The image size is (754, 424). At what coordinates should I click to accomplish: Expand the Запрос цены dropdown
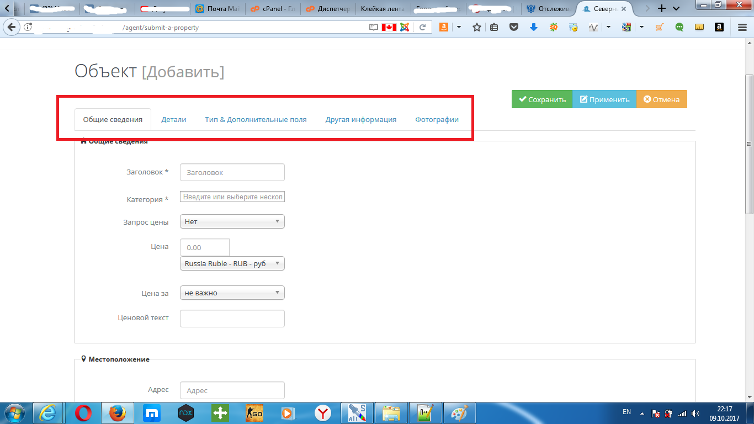click(x=232, y=221)
